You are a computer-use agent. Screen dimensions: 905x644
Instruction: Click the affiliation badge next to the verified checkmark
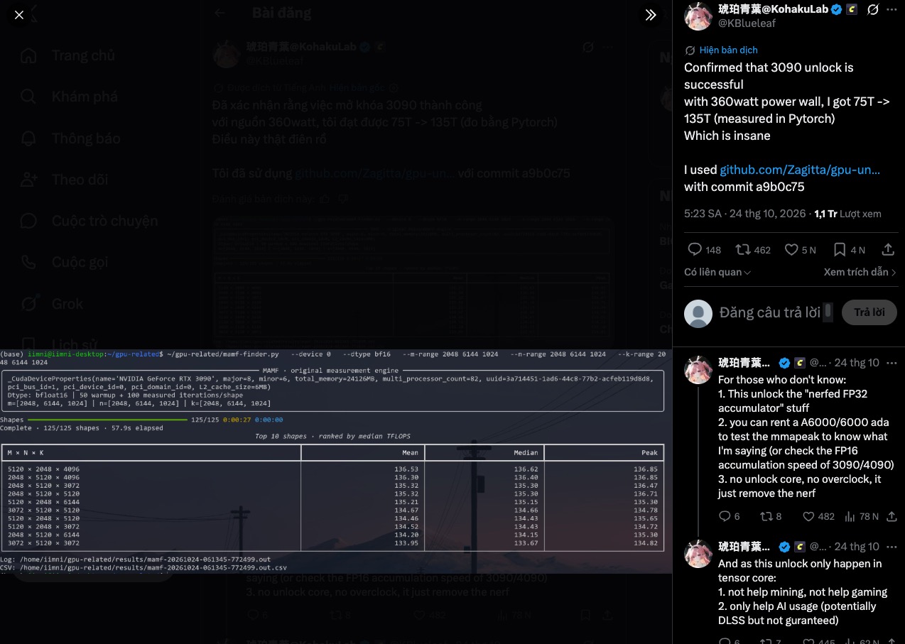pyautogui.click(x=851, y=9)
